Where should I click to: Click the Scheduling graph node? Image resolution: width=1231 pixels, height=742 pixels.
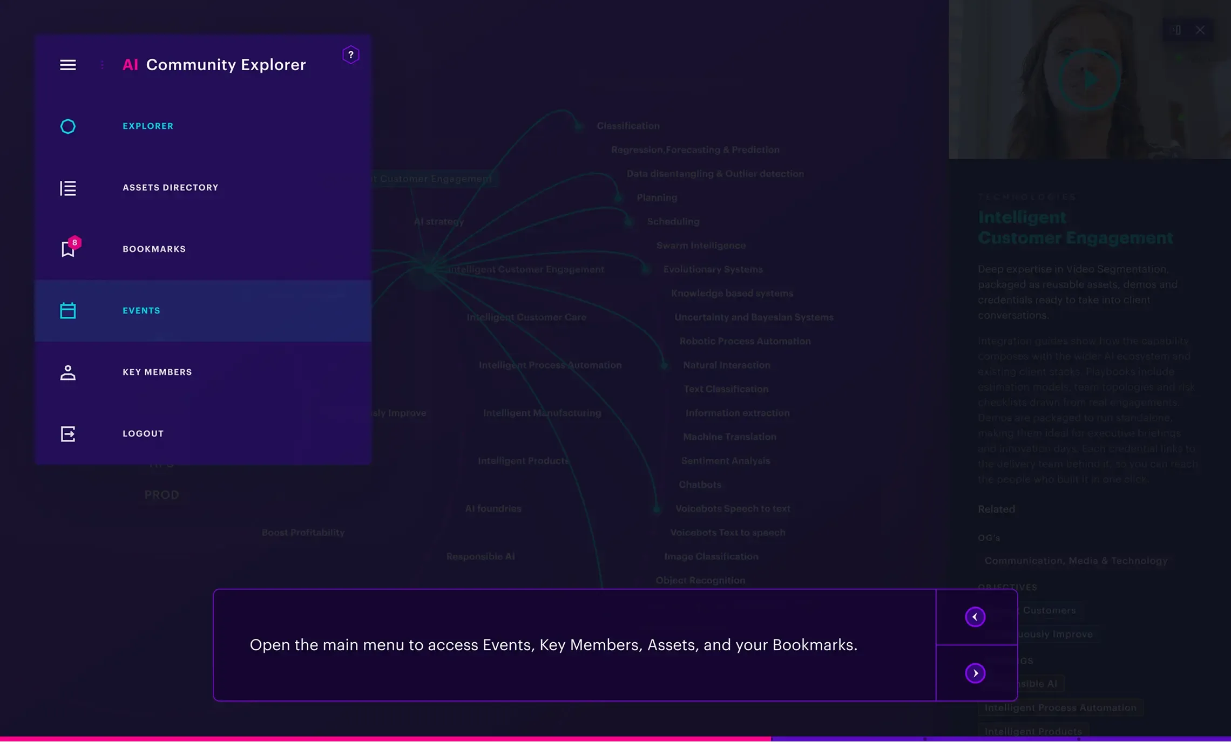point(673,221)
